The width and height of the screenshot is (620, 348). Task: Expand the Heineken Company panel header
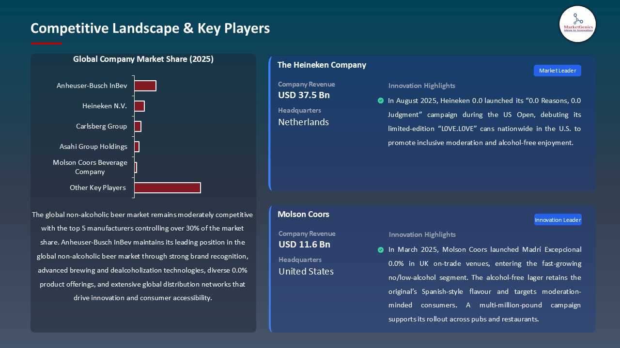tap(322, 65)
